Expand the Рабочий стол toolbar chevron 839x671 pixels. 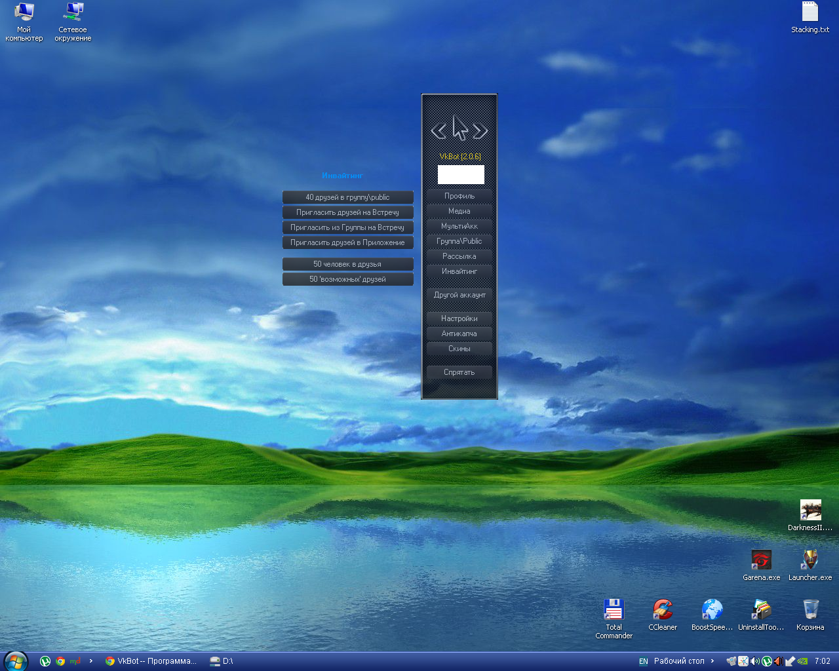pyautogui.click(x=712, y=661)
